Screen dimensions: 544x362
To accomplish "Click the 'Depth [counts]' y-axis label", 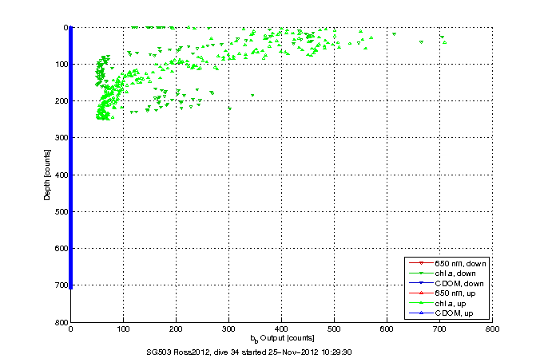I will pos(48,174).
